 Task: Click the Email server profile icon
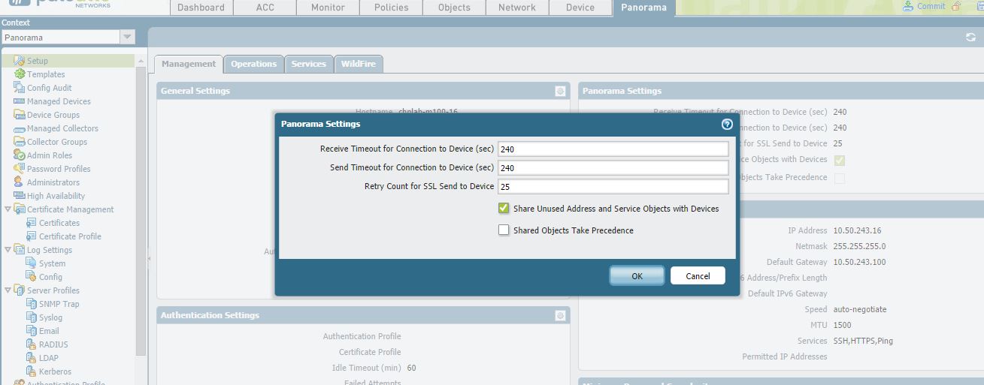tap(32, 331)
